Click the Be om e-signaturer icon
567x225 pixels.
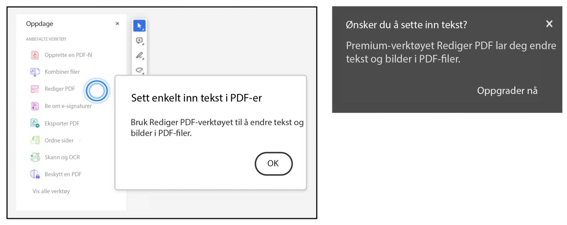point(35,106)
